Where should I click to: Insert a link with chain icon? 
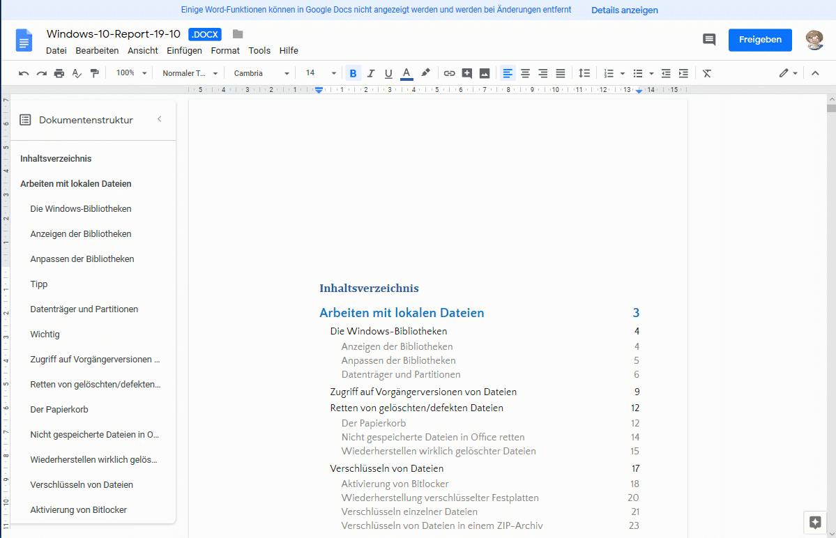pos(450,73)
